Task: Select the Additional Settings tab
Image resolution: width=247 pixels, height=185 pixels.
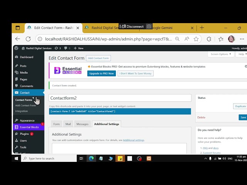Action: (x=107, y=124)
